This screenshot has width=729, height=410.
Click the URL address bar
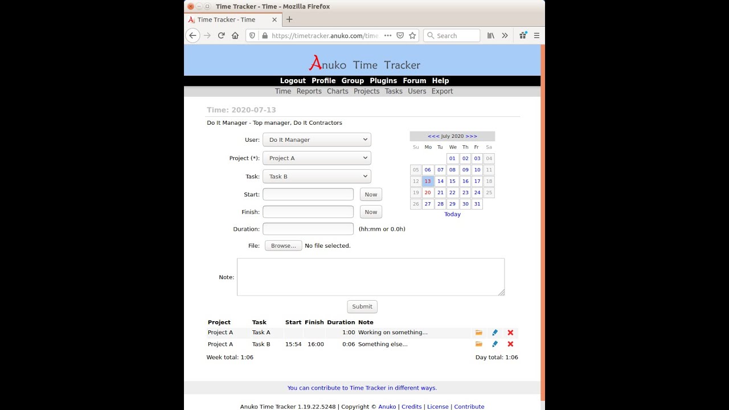tap(325, 35)
